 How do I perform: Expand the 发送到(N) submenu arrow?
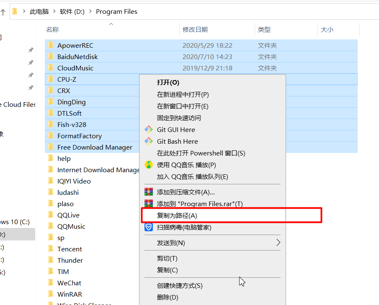pyautogui.click(x=278, y=242)
